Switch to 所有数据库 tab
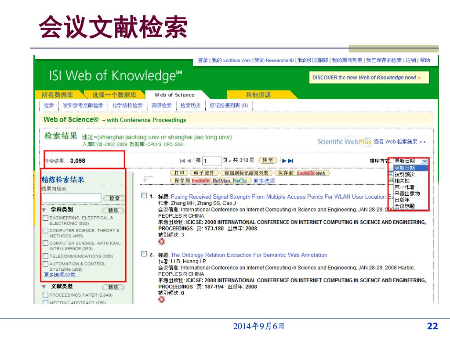 pyautogui.click(x=58, y=95)
